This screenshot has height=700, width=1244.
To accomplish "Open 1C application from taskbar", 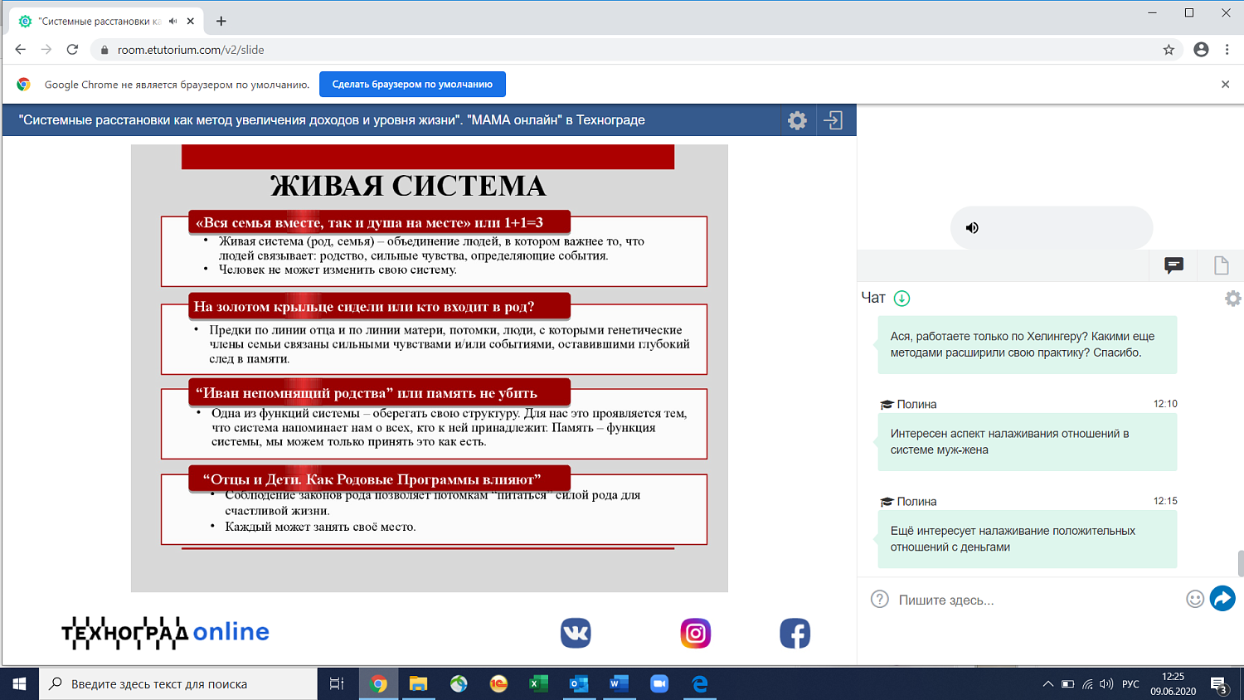I will pyautogui.click(x=498, y=684).
